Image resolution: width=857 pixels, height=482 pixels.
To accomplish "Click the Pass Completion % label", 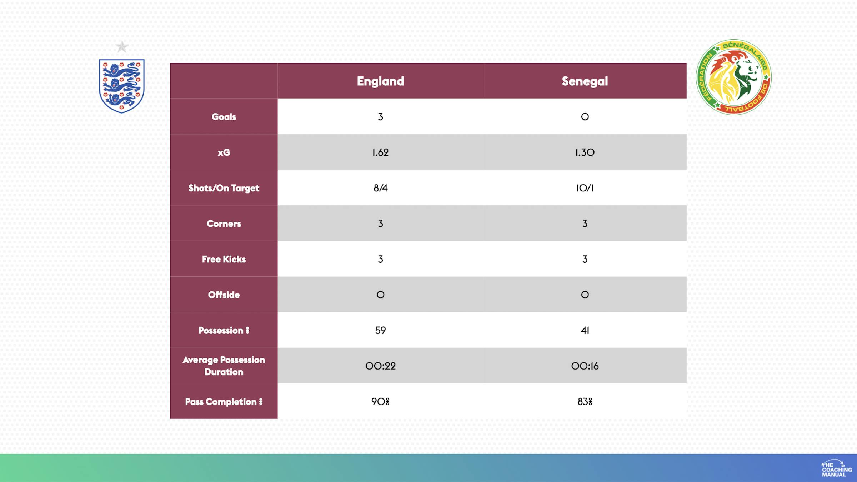I will pyautogui.click(x=224, y=402).
